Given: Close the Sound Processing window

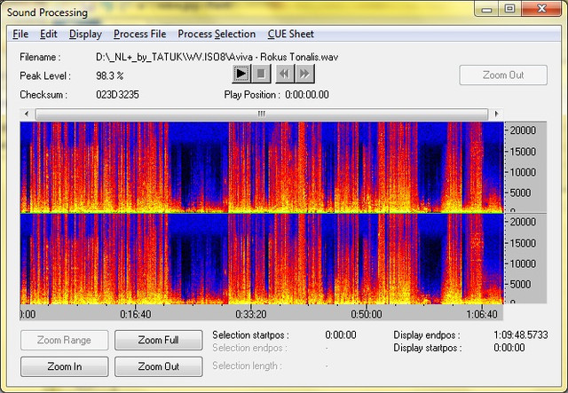Looking at the screenshot, I should point(541,9).
